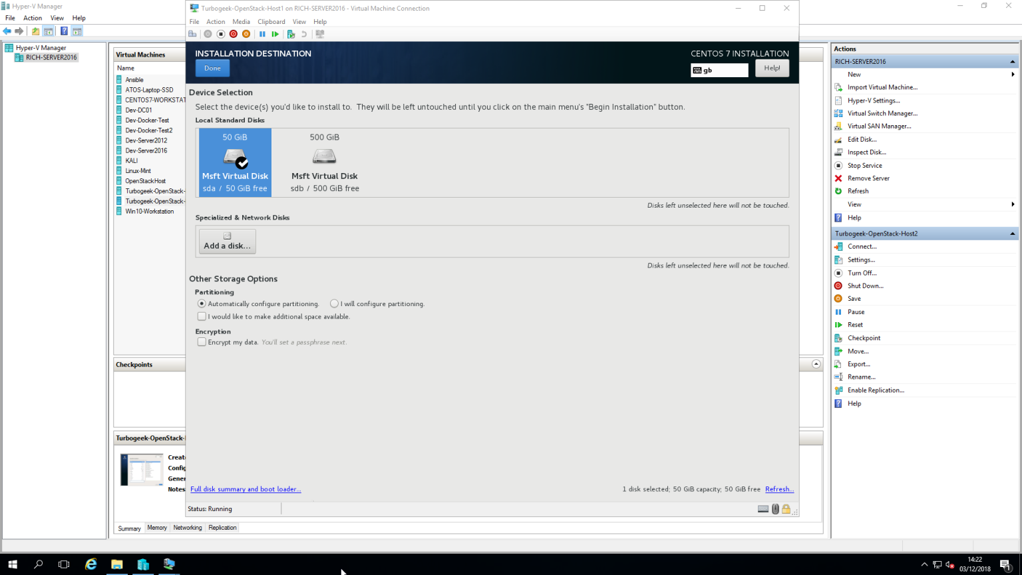Switch to the Networking tab
The width and height of the screenshot is (1022, 575).
tap(188, 528)
